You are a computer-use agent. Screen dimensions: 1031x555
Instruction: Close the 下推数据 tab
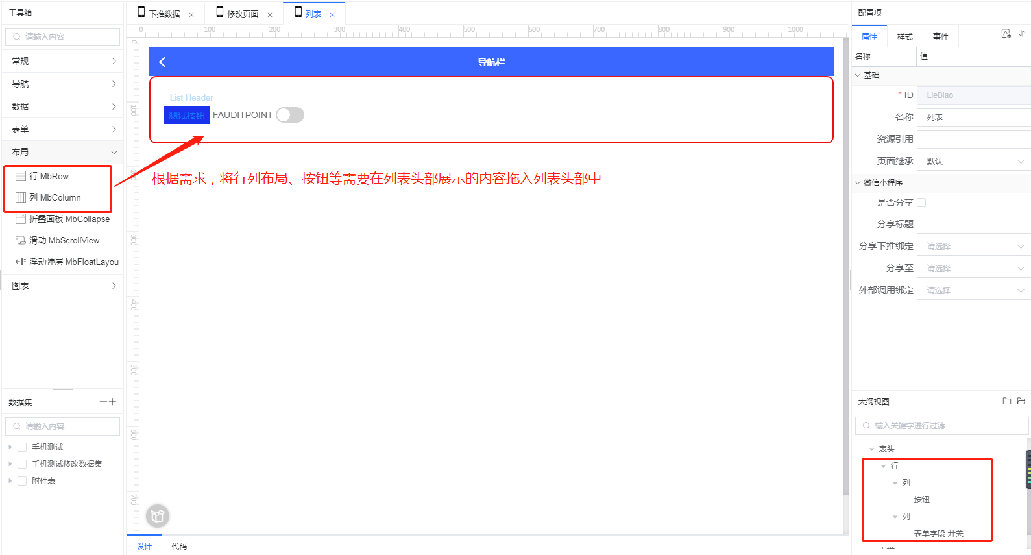tap(191, 14)
